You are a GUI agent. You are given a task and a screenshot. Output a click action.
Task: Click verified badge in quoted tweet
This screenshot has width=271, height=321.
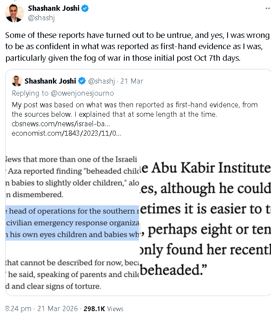click(x=82, y=81)
